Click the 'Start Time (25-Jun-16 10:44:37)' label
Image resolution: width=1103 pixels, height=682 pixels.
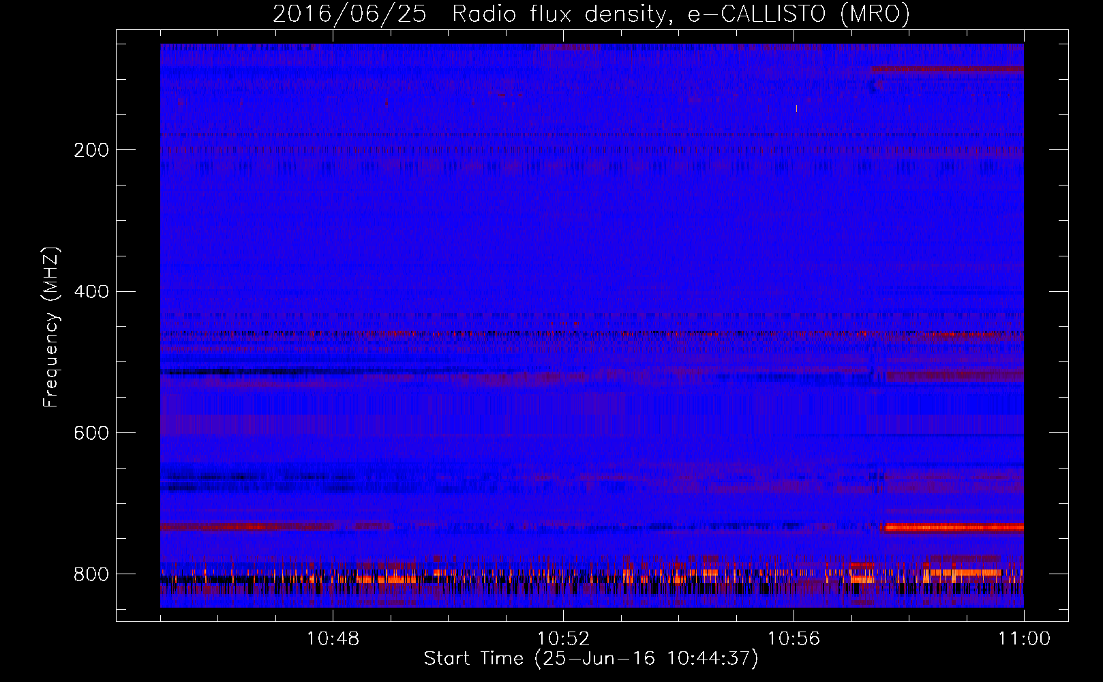click(591, 659)
